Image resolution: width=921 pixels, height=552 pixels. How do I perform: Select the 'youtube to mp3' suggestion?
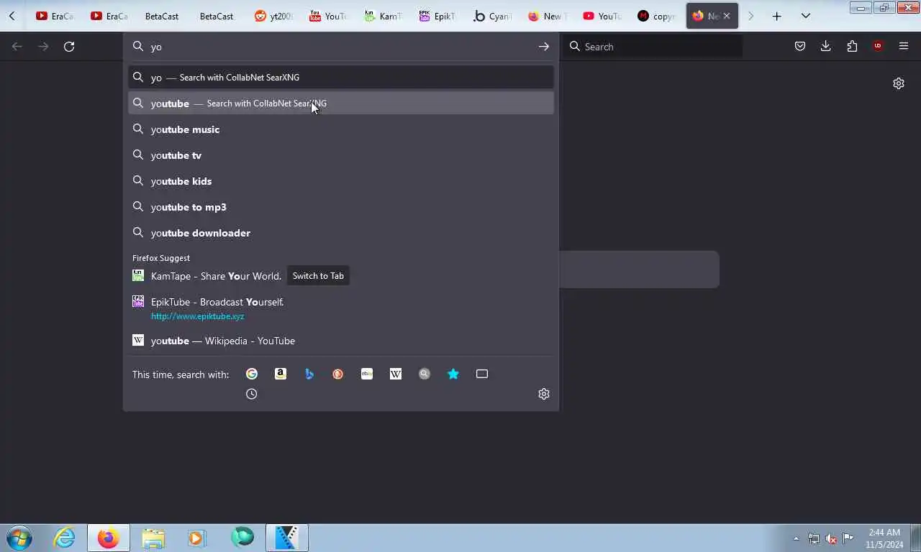341,207
